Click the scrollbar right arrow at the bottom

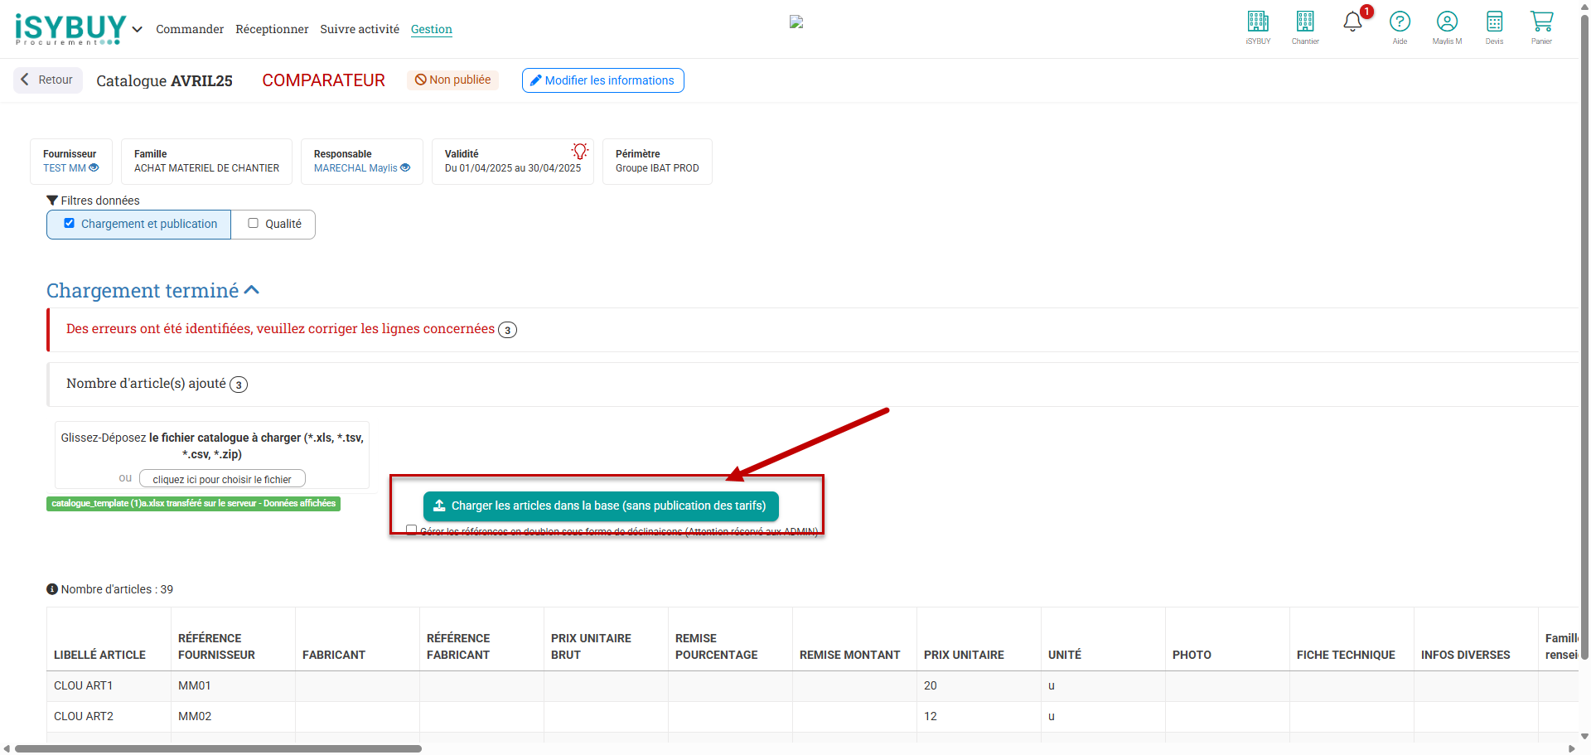coord(1572,748)
